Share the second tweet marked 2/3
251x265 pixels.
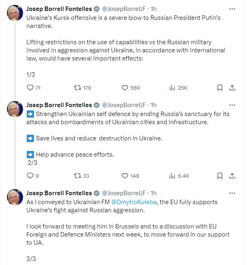pyautogui.click(x=232, y=176)
